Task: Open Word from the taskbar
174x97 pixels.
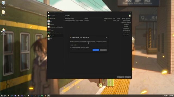Action: click(x=12, y=96)
